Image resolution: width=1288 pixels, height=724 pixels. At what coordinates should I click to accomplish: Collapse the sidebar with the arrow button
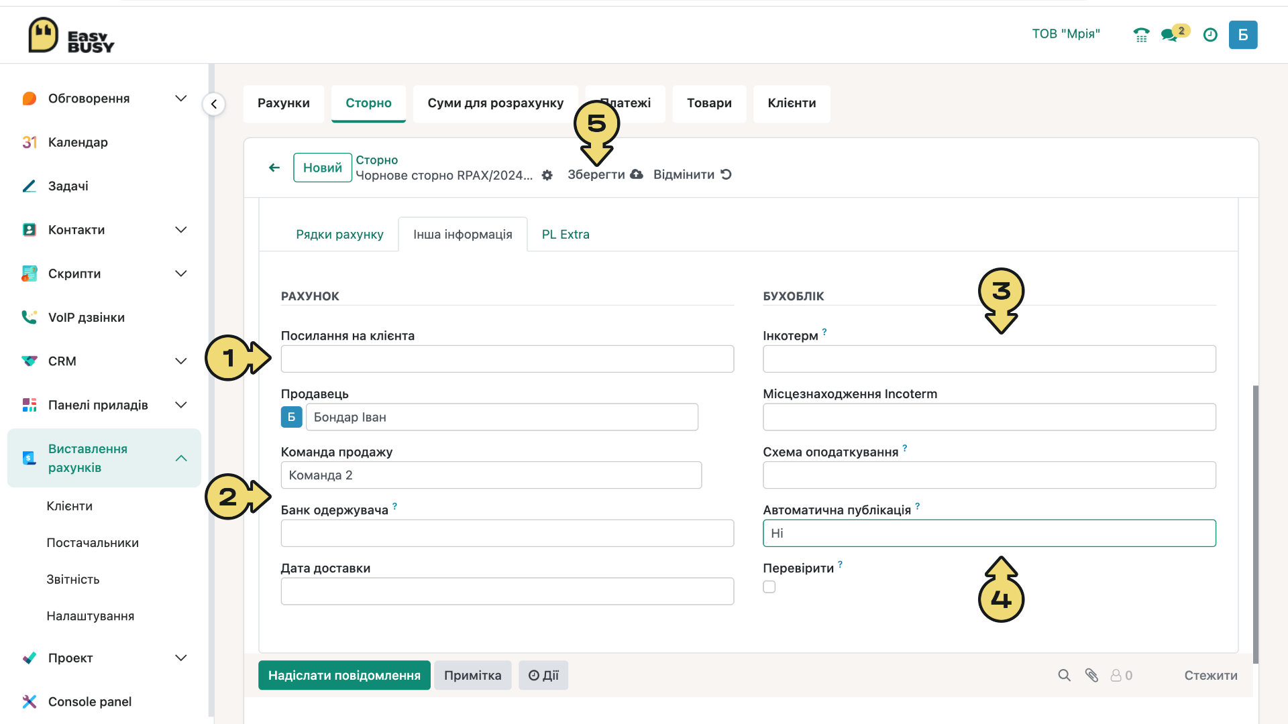click(x=214, y=104)
